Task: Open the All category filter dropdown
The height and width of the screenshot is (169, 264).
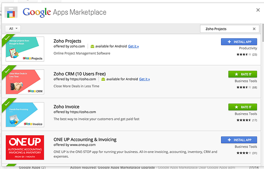Action: [14, 28]
